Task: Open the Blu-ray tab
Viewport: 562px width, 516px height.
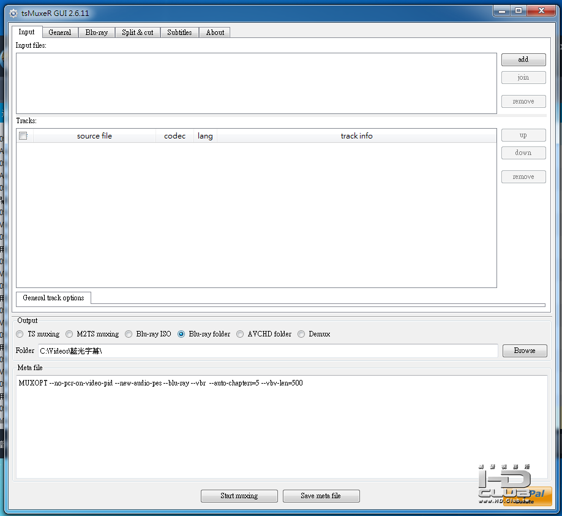Action: click(x=96, y=32)
